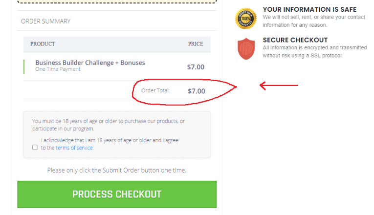
Task: Click the Order Total label
Action: point(155,90)
